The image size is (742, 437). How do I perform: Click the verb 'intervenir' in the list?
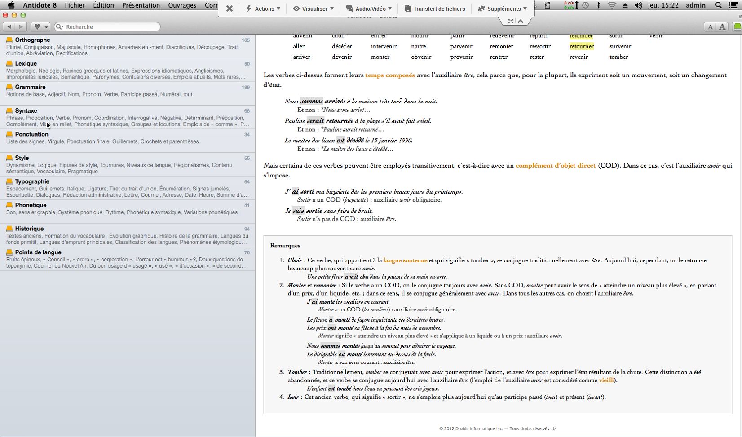pos(384,46)
